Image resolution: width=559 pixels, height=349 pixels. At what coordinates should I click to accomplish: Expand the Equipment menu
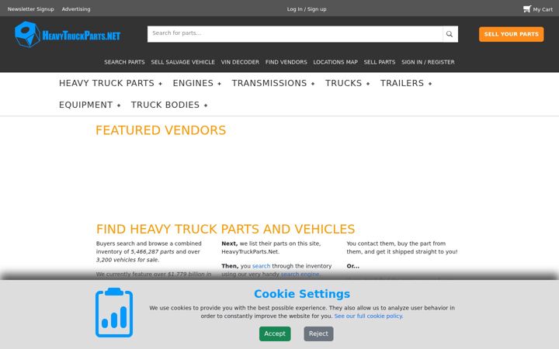pos(90,105)
